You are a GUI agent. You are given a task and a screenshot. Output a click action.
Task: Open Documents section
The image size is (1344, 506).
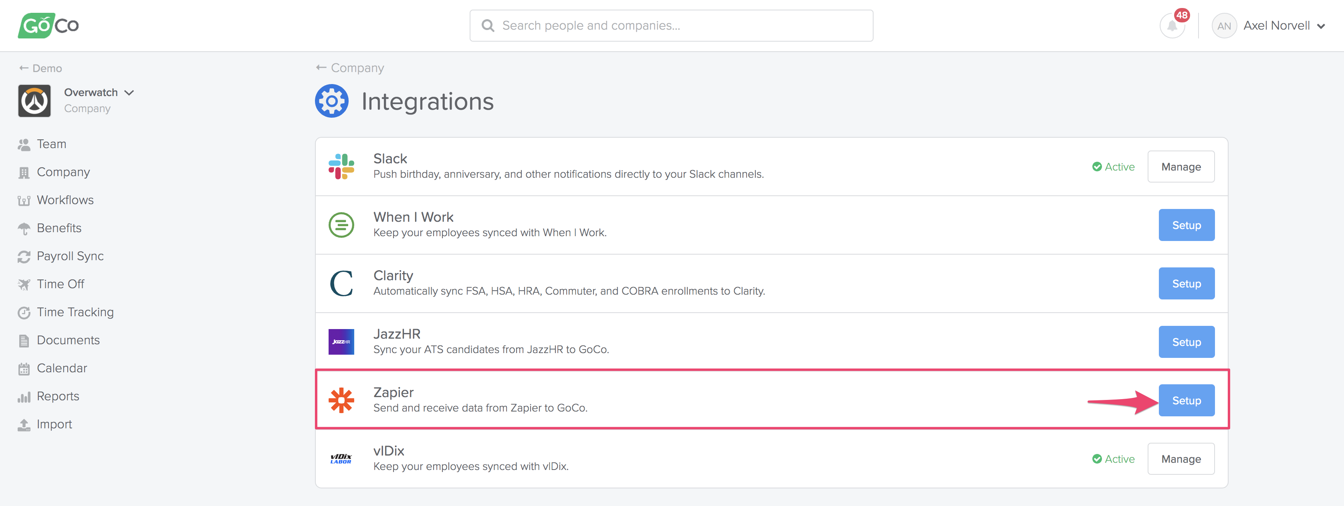tap(69, 340)
